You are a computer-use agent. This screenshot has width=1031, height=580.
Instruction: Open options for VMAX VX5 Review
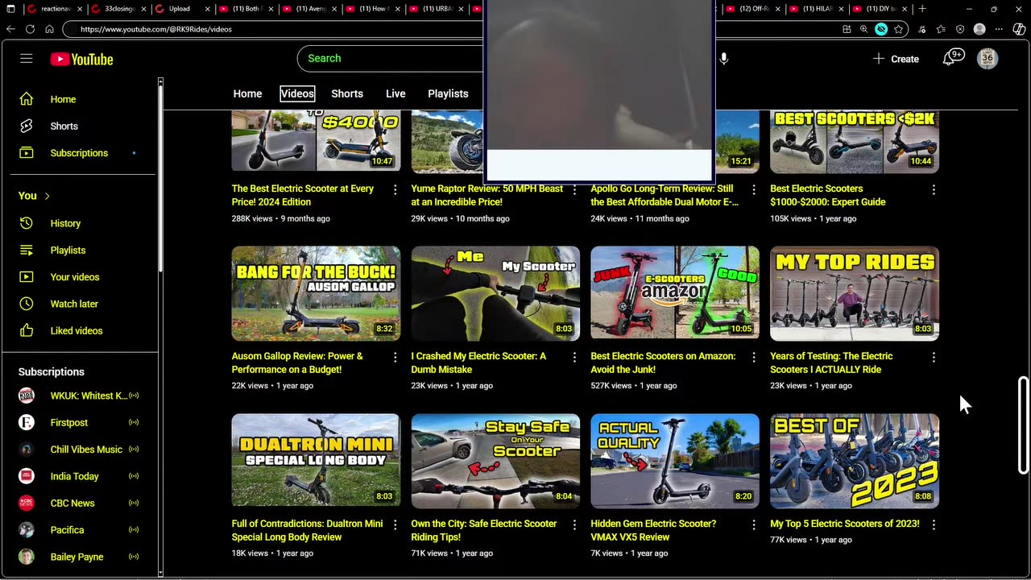(754, 524)
